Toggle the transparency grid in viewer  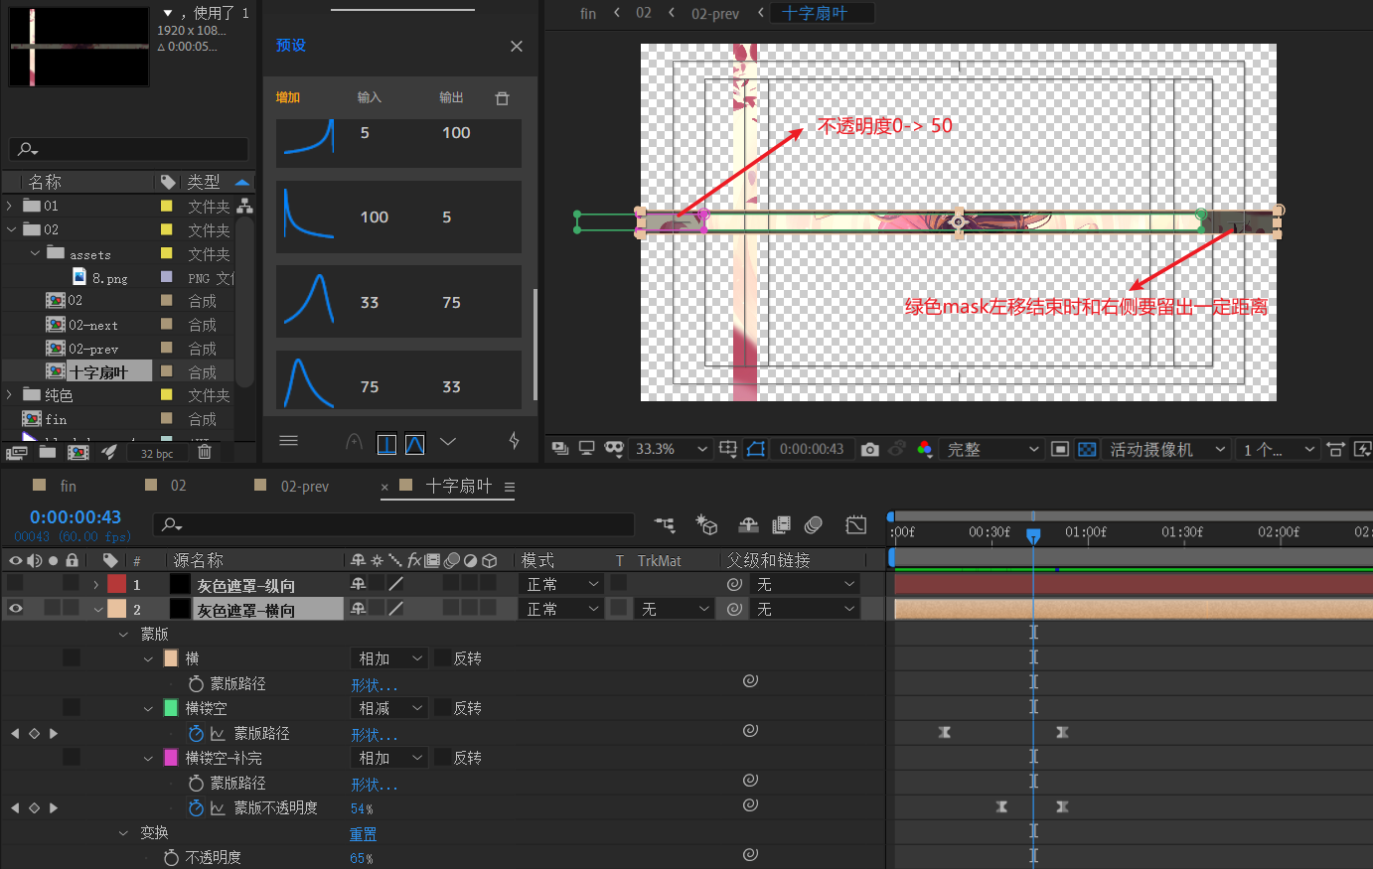pos(1087,449)
